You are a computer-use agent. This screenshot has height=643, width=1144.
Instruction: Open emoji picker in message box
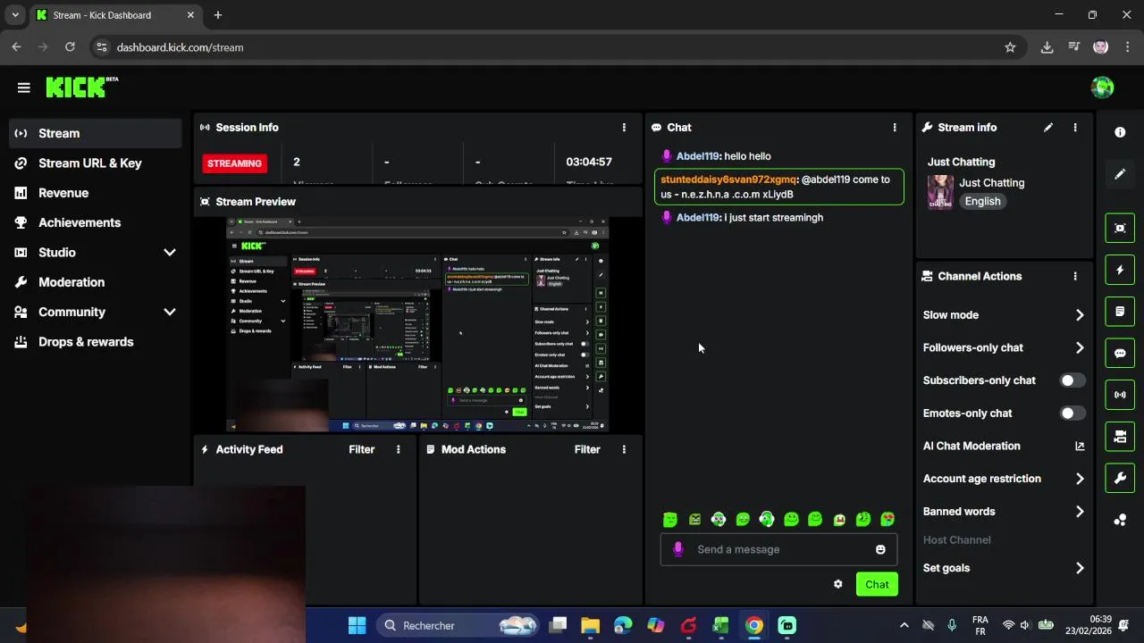coord(880,549)
